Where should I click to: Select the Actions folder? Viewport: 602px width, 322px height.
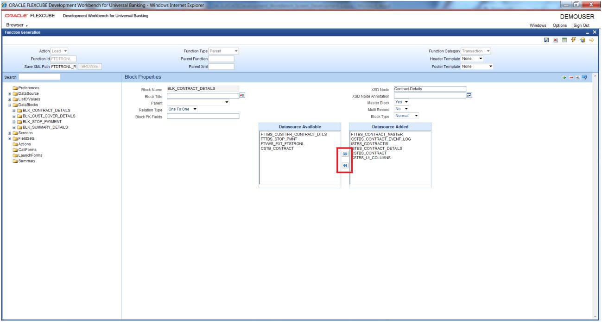click(x=22, y=144)
